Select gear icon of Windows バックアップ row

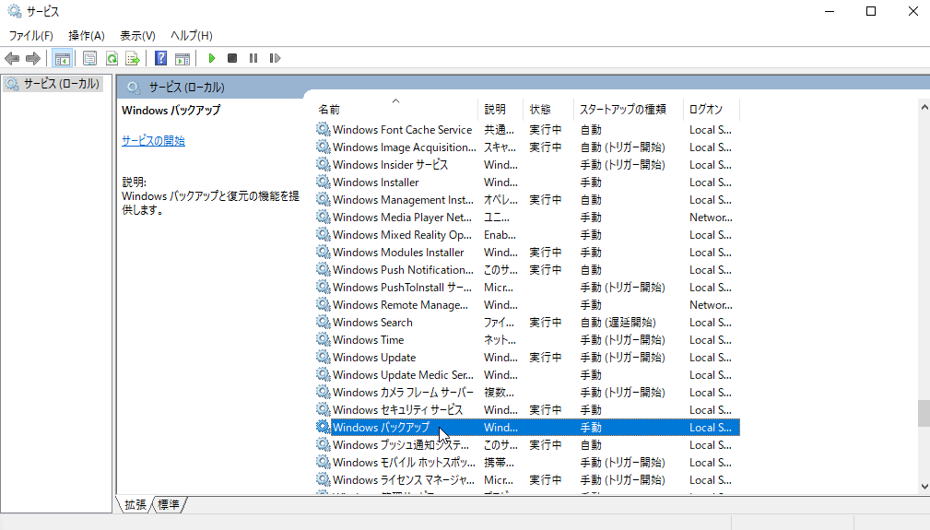pos(323,427)
